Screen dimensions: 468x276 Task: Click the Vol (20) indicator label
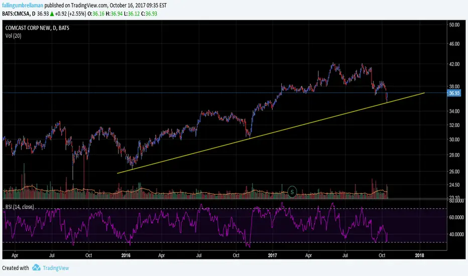coord(13,36)
